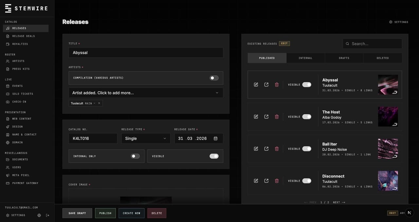Image resolution: width=419 pixels, height=222 pixels.
Task: Click the globe icon beside bottom Settings
Action: (x=39, y=215)
